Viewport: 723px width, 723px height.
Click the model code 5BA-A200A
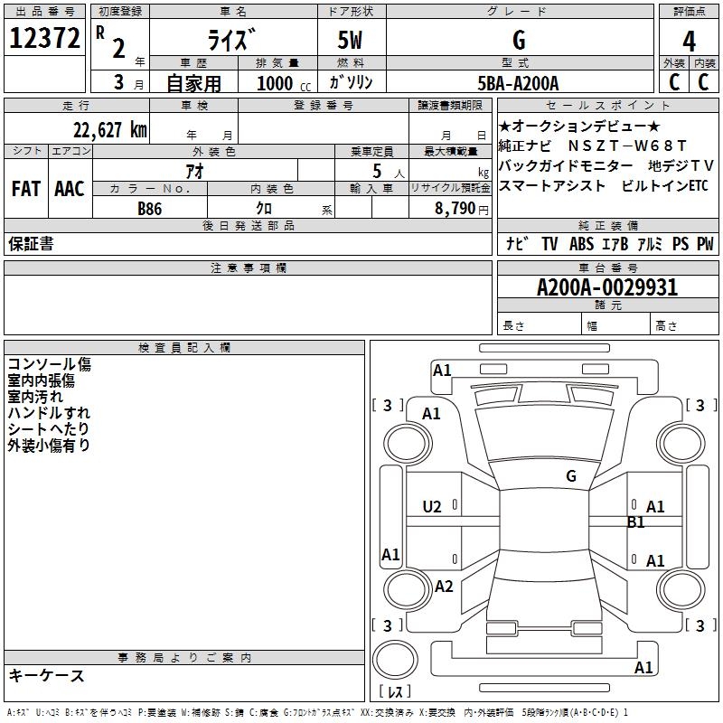[x=519, y=83]
